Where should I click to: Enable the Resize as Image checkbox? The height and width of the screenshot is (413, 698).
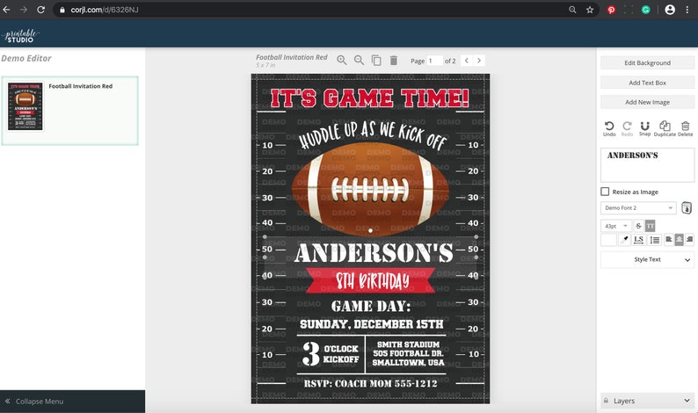click(605, 192)
